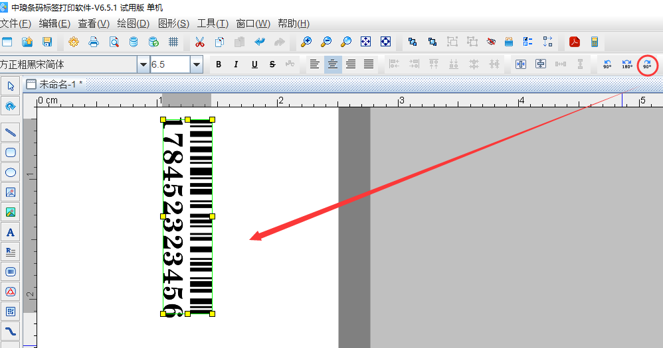
Task: Click the database with green check icon
Action: coord(153,42)
